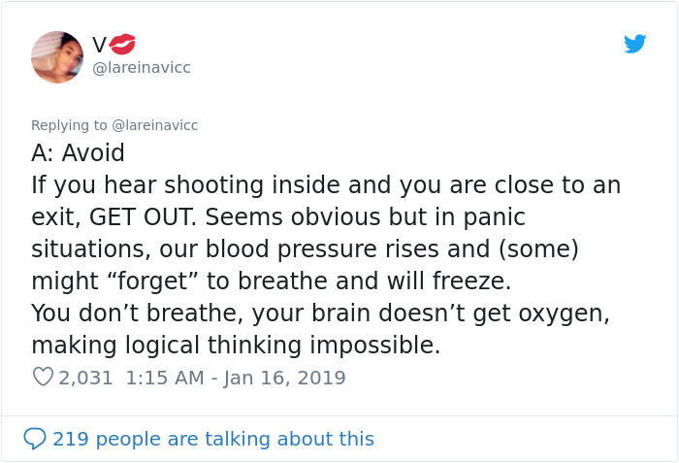
Task: Open the @lareinavicc handle under the name
Action: [141, 67]
